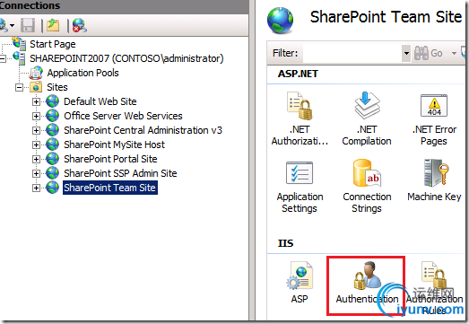
Task: Select the Start Page tree node
Action: (x=52, y=44)
